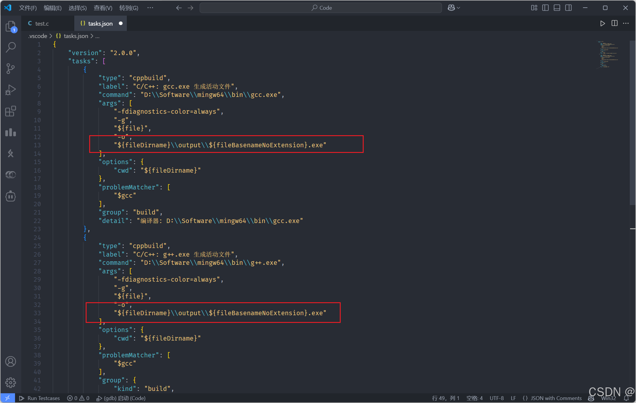Toggle the bottom panel layout
Screen dimensions: 636x403
coord(557,8)
